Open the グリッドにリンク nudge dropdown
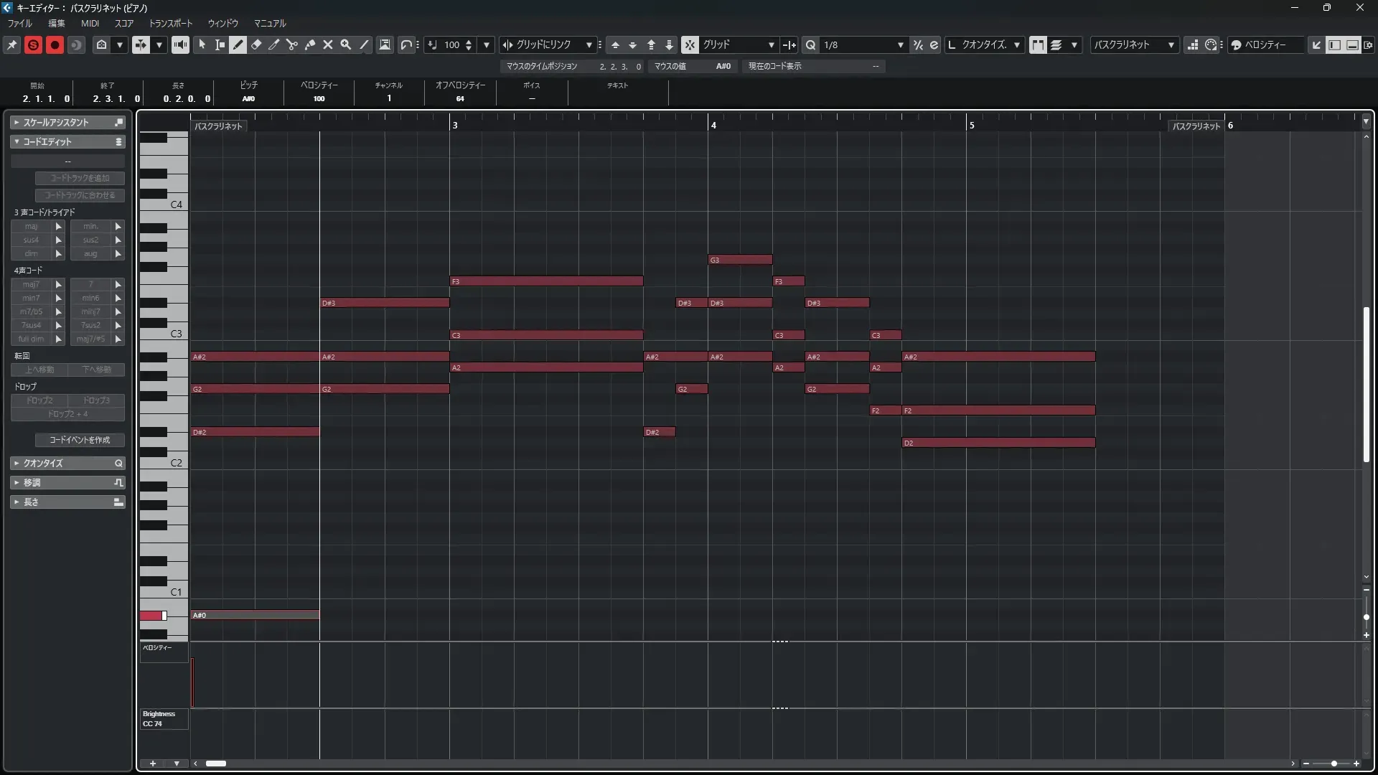The height and width of the screenshot is (775, 1378). [x=589, y=44]
